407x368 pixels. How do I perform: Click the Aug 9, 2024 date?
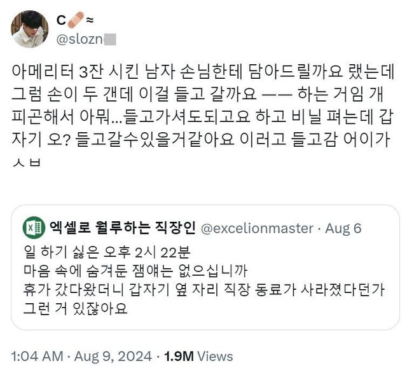click(114, 356)
